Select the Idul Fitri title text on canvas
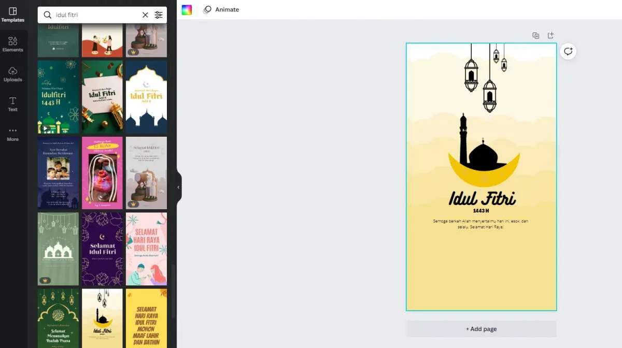This screenshot has height=348, width=622. pyautogui.click(x=482, y=198)
